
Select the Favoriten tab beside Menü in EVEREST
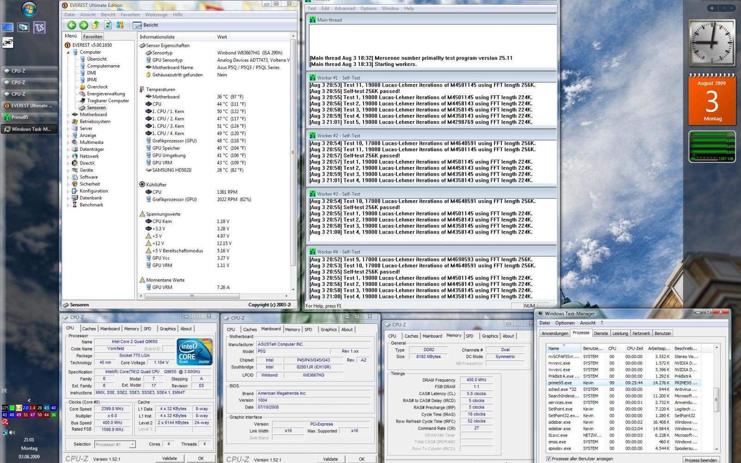pos(93,37)
